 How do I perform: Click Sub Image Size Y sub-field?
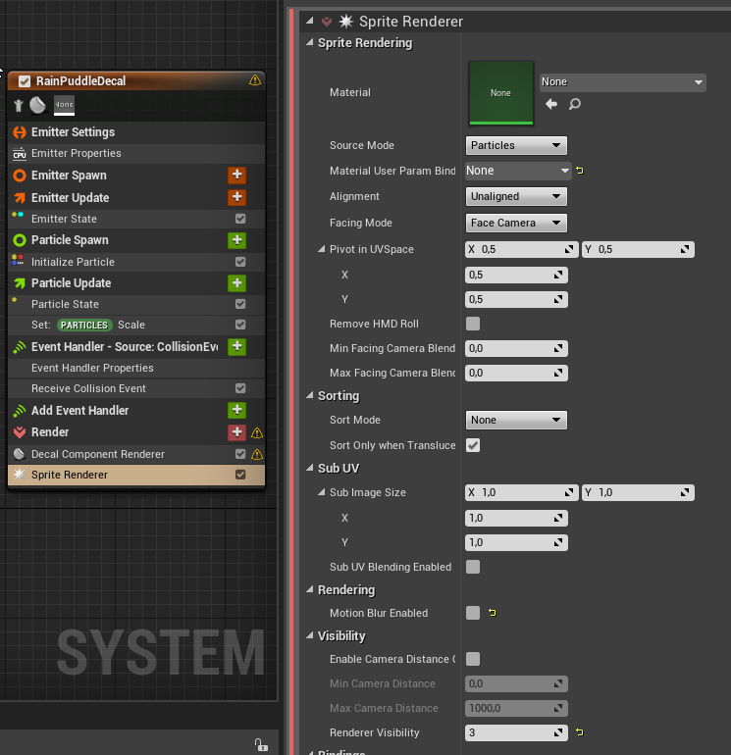coord(516,542)
